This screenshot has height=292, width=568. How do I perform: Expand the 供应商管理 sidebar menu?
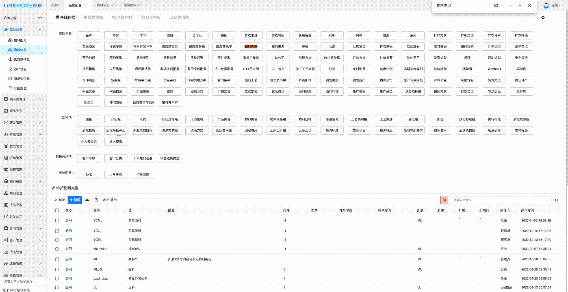23,99
